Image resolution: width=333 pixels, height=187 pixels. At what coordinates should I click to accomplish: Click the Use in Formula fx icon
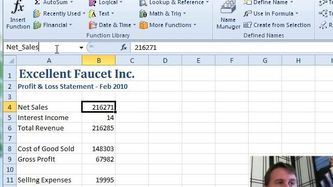tap(248, 14)
